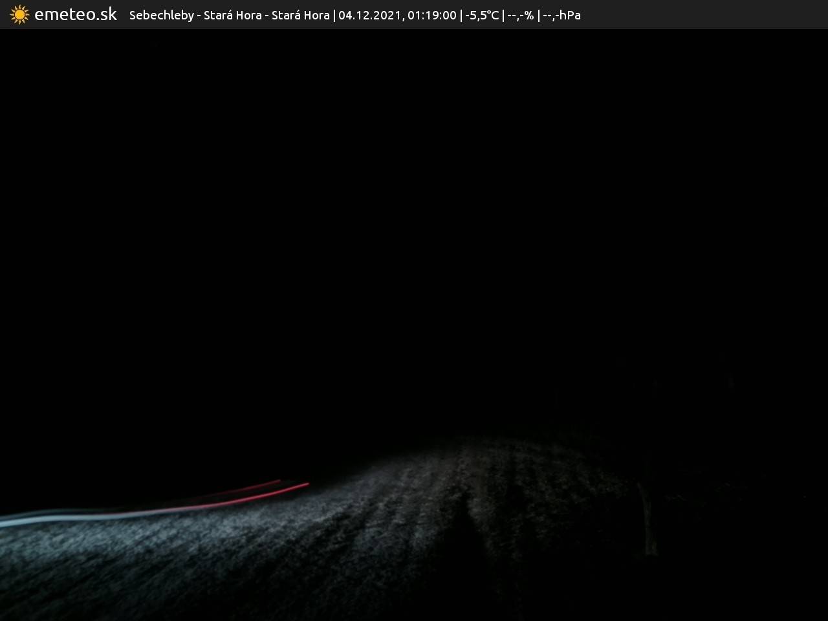Click the pale blue light trail
The height and width of the screenshot is (621, 828).
(58, 518)
